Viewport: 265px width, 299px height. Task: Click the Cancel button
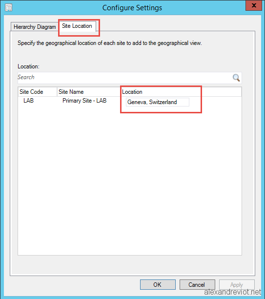[x=197, y=284]
